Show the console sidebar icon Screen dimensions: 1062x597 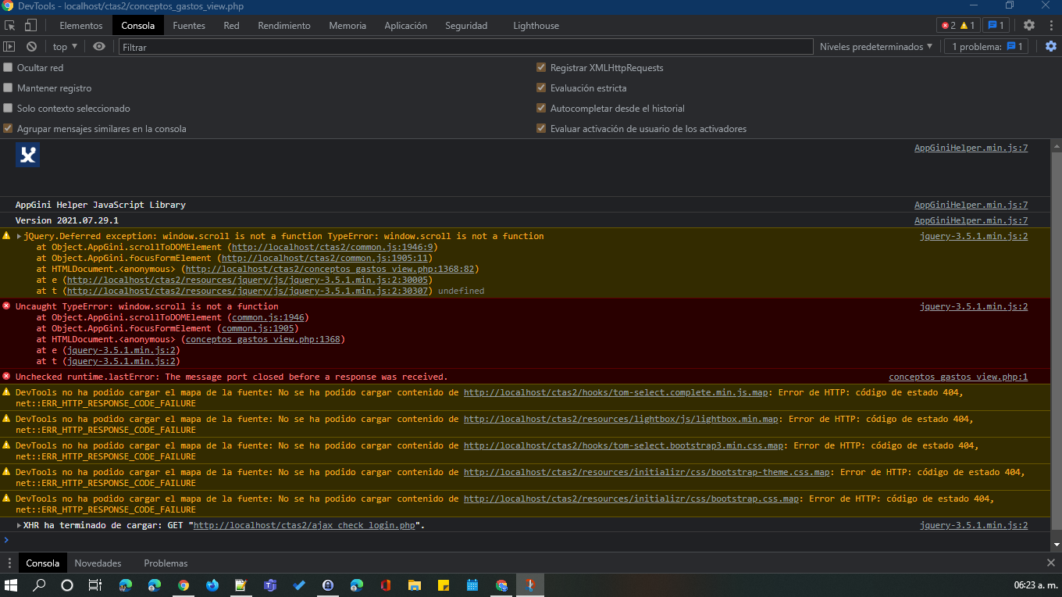click(9, 47)
